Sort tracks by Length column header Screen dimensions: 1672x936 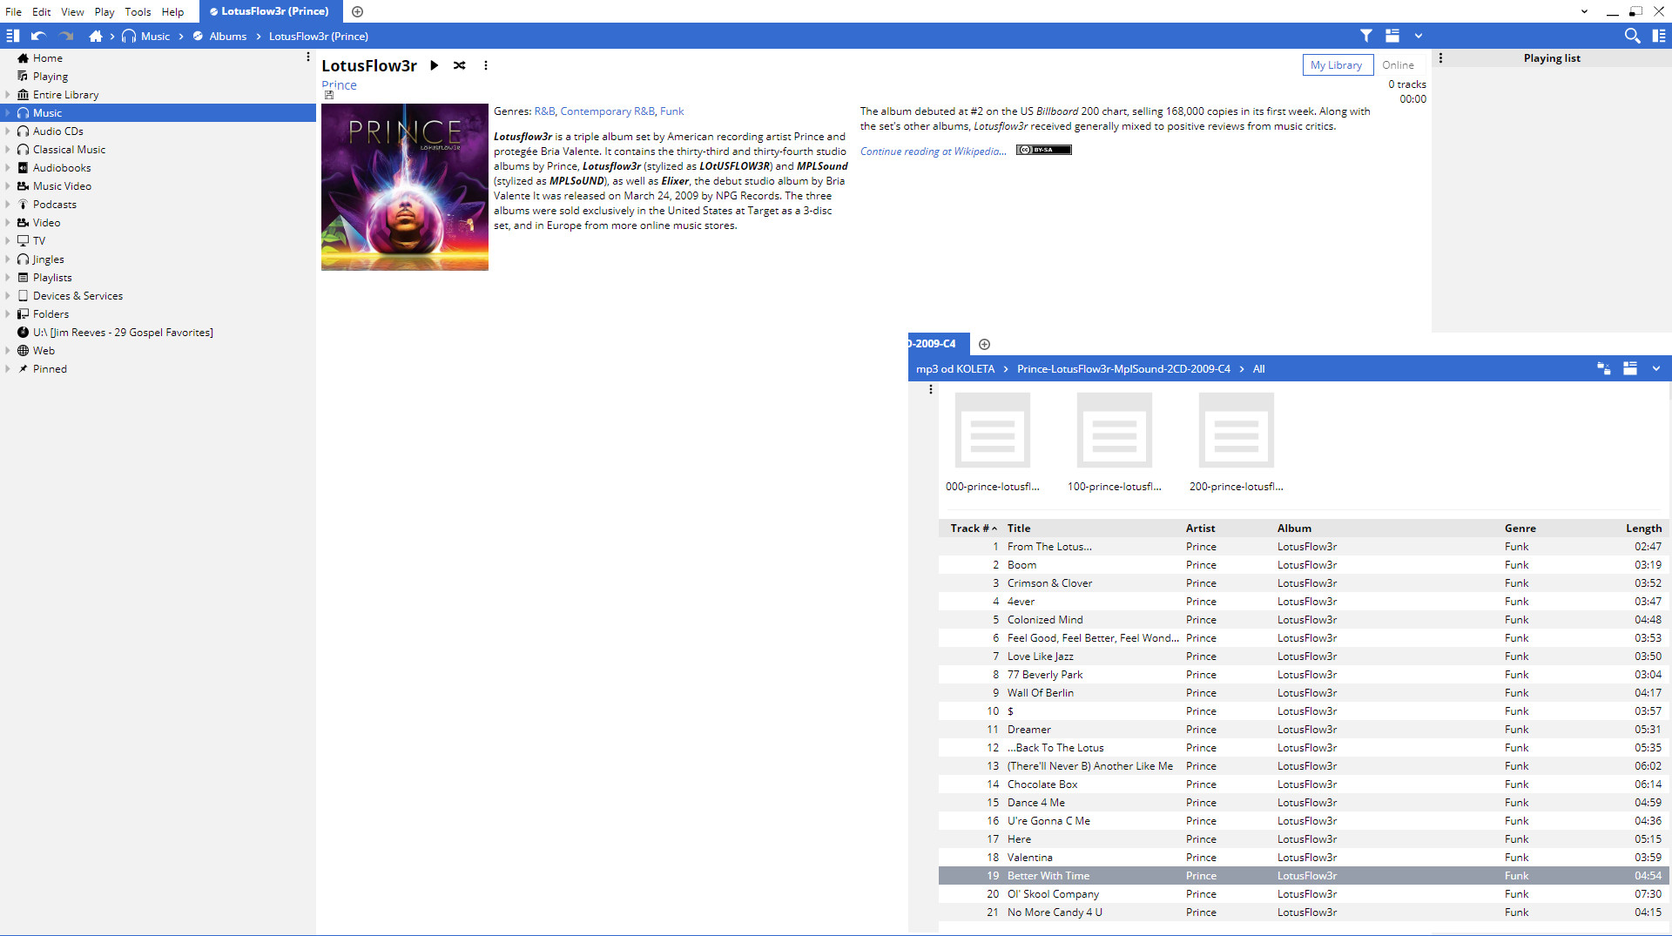tap(1642, 529)
